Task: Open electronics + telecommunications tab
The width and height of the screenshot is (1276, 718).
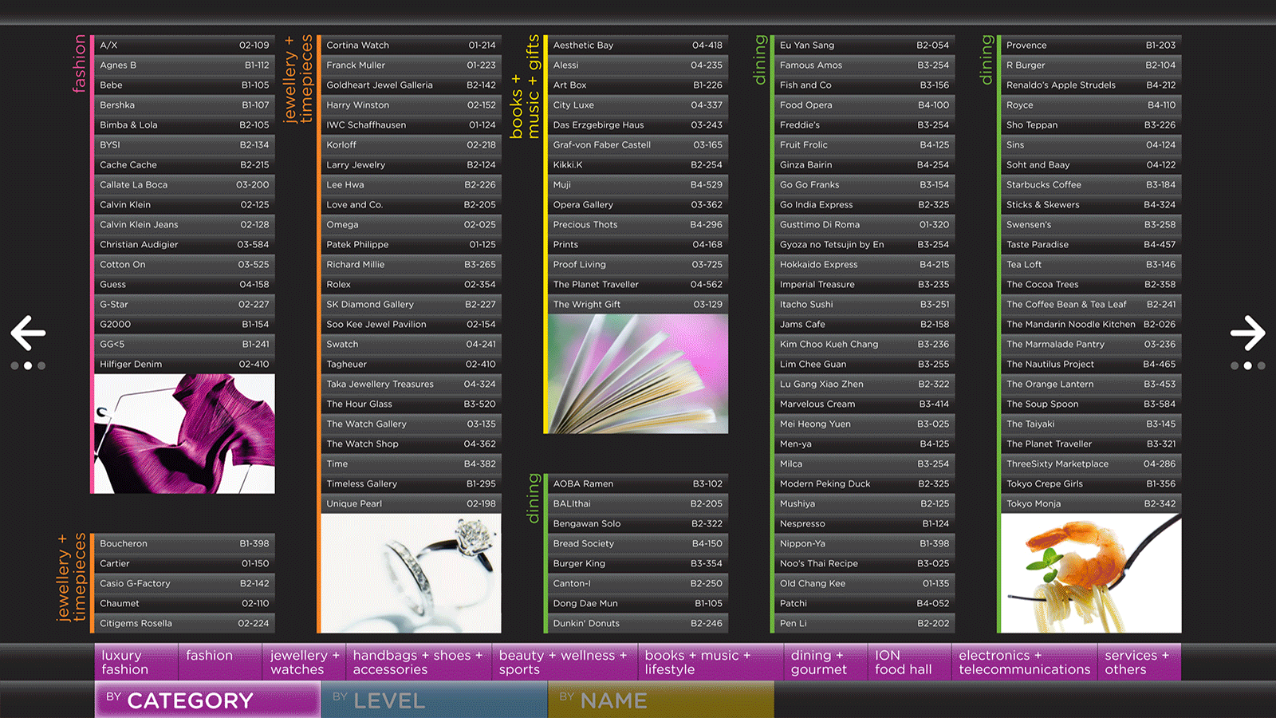Action: click(1024, 662)
